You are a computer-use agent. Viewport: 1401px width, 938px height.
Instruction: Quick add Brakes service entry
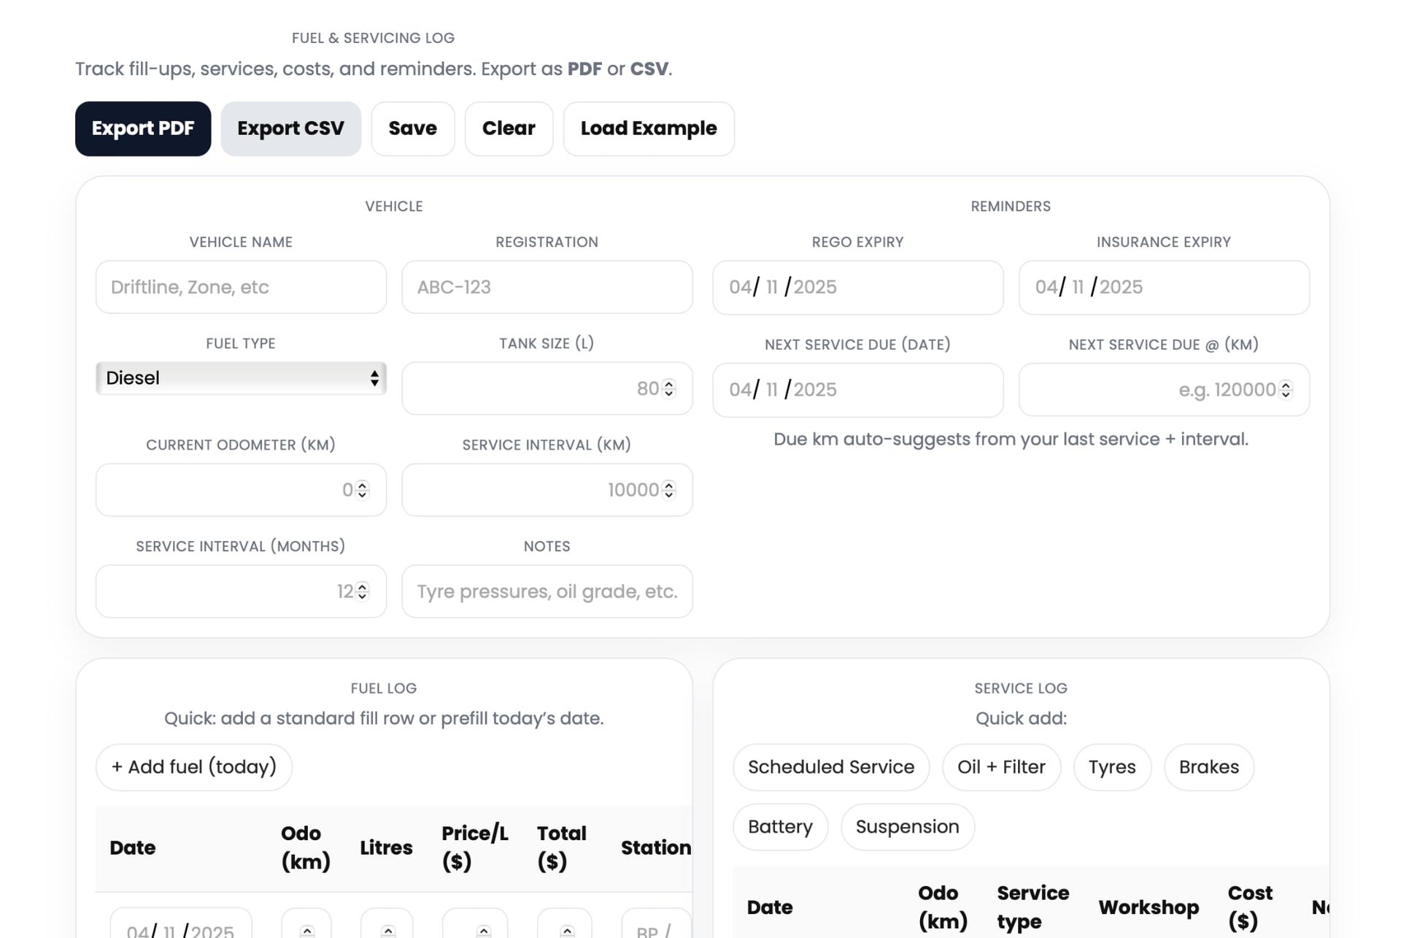pos(1208,767)
